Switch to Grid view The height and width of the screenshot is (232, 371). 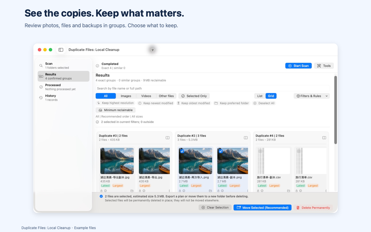point(271,96)
